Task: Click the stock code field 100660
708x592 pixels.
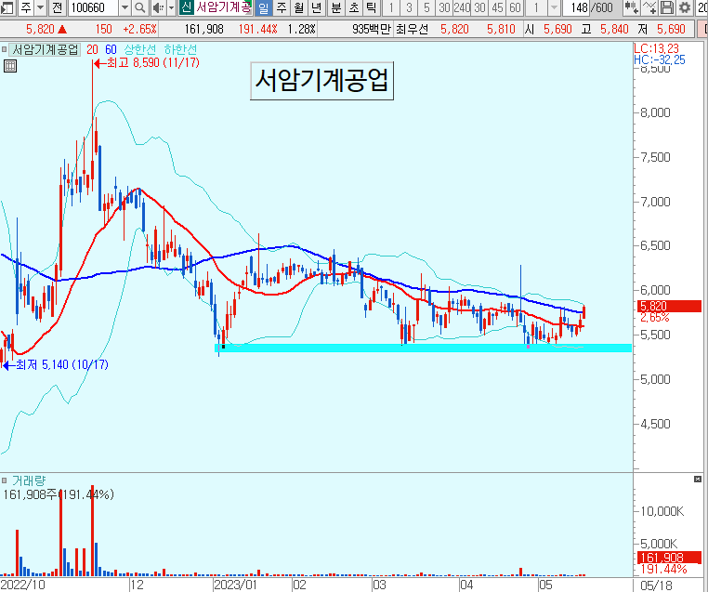Action: pos(94,7)
